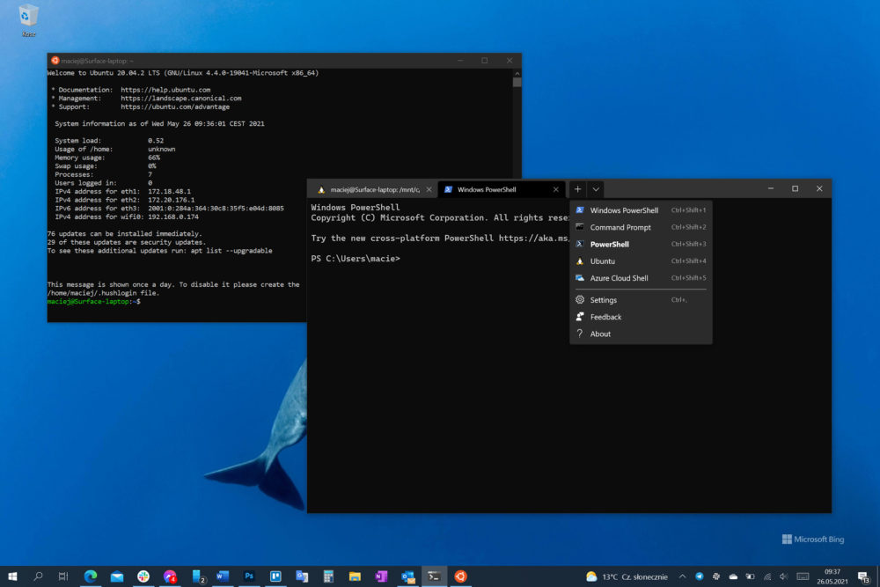This screenshot has height=587, width=880.
Task: Open Calculator from the taskbar
Action: pos(328,576)
